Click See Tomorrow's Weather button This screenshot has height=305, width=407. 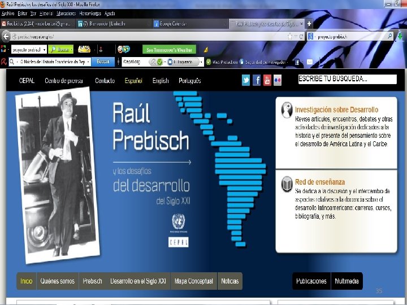click(169, 50)
